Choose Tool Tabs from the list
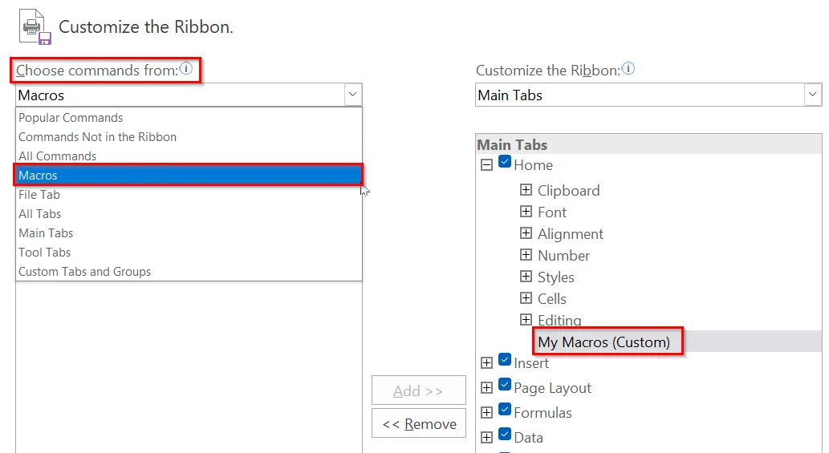The height and width of the screenshot is (453, 829). point(189,253)
